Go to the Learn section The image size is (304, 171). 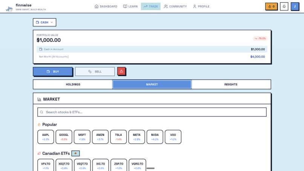pyautogui.click(x=130, y=6)
